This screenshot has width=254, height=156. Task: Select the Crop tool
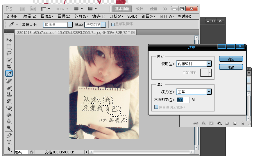(9, 67)
